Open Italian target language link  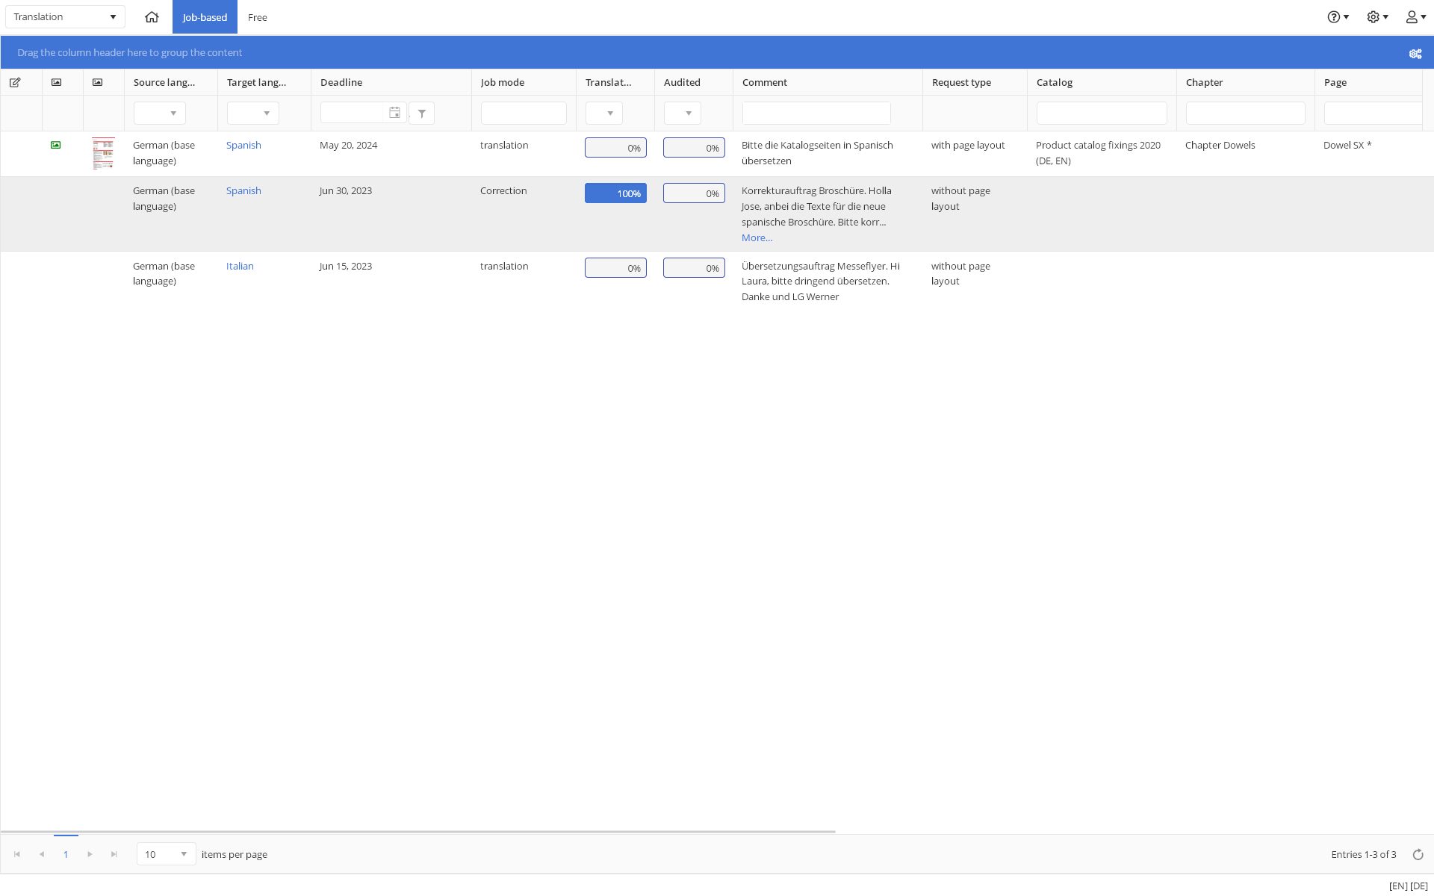point(240,266)
